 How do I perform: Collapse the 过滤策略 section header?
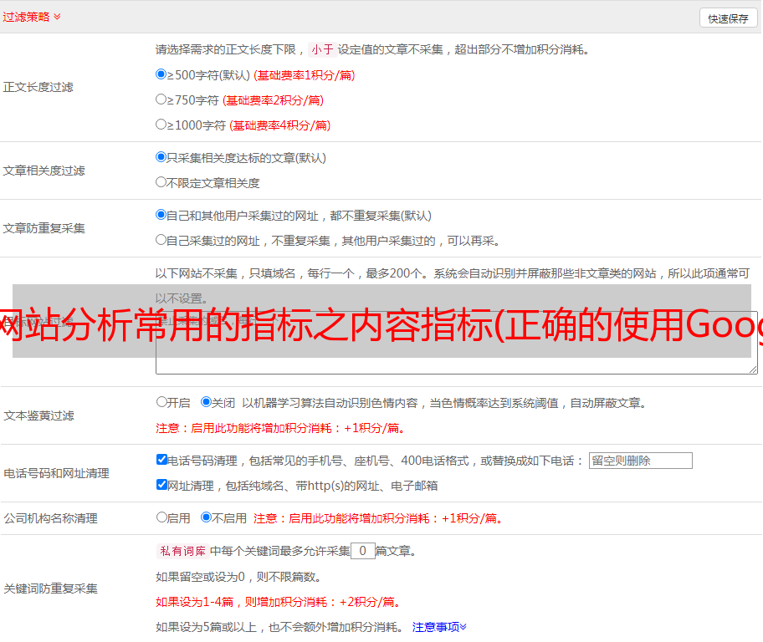pyautogui.click(x=32, y=17)
